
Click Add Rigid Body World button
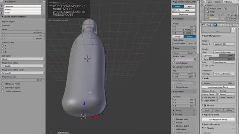[218, 119]
